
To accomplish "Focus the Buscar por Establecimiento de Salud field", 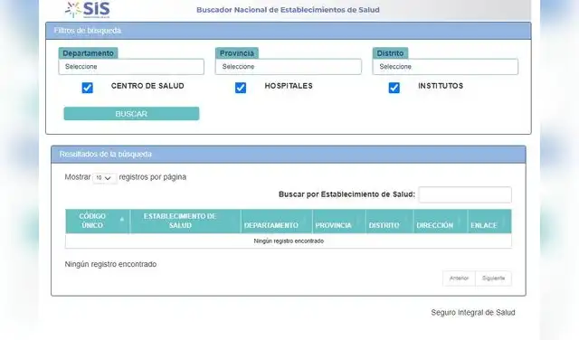I will (465, 194).
